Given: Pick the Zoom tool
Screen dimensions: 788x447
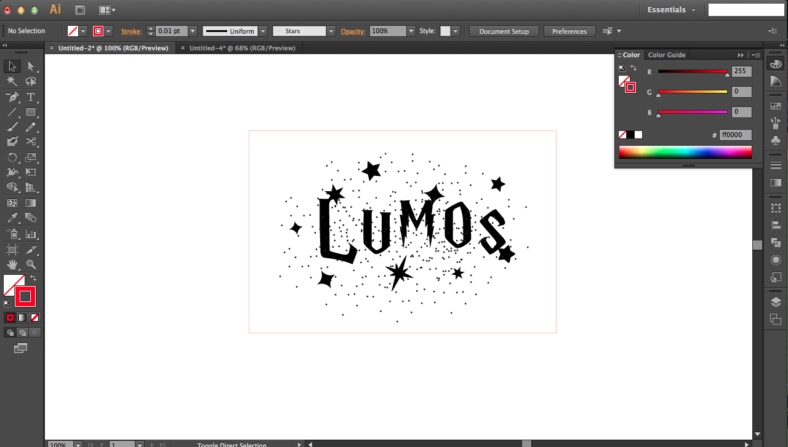Looking at the screenshot, I should tap(31, 264).
